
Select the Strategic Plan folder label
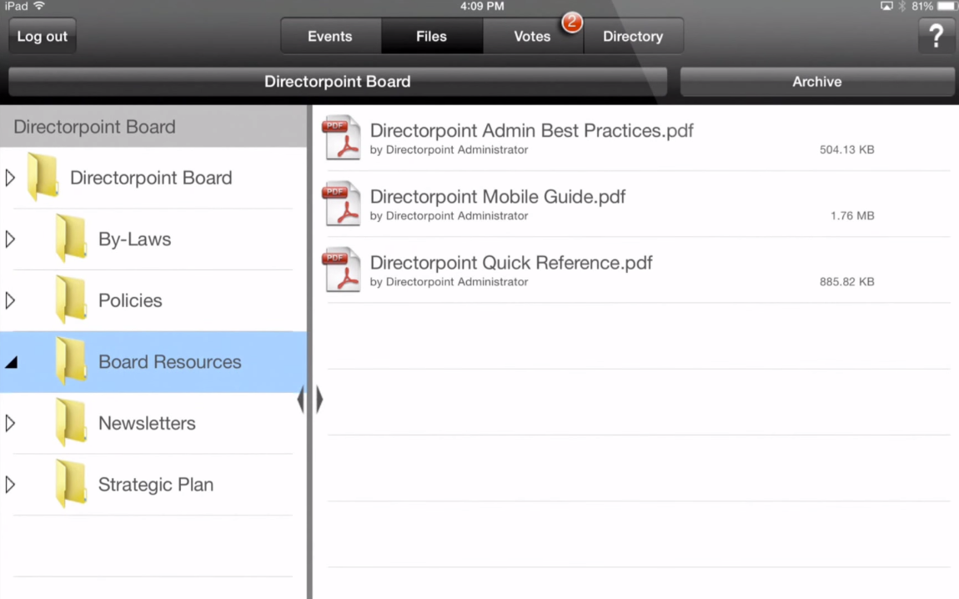[x=156, y=485]
